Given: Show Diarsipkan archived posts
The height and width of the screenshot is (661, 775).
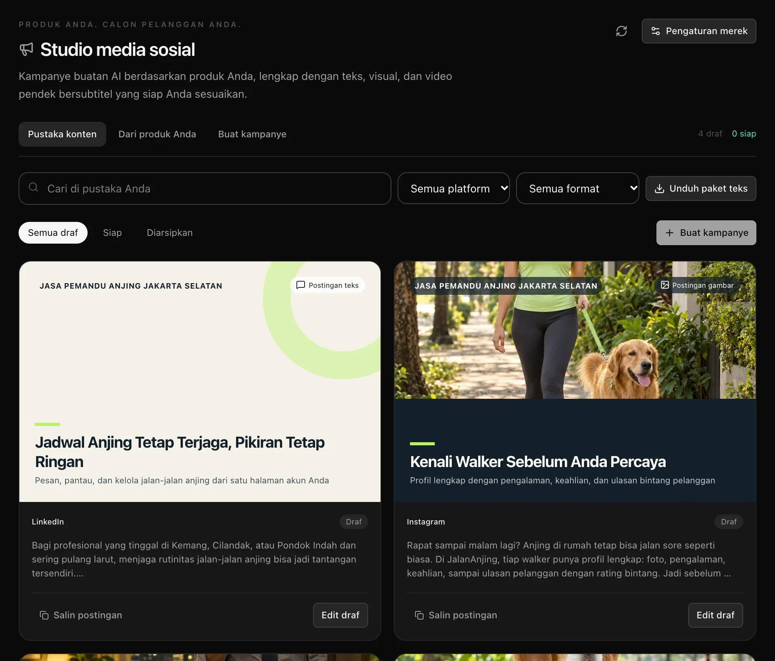Looking at the screenshot, I should coord(169,233).
